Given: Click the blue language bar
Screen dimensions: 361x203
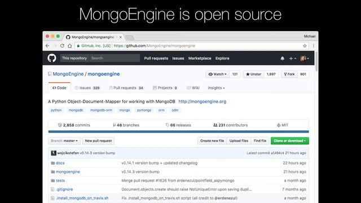Looking at the screenshot, I should [178, 131].
